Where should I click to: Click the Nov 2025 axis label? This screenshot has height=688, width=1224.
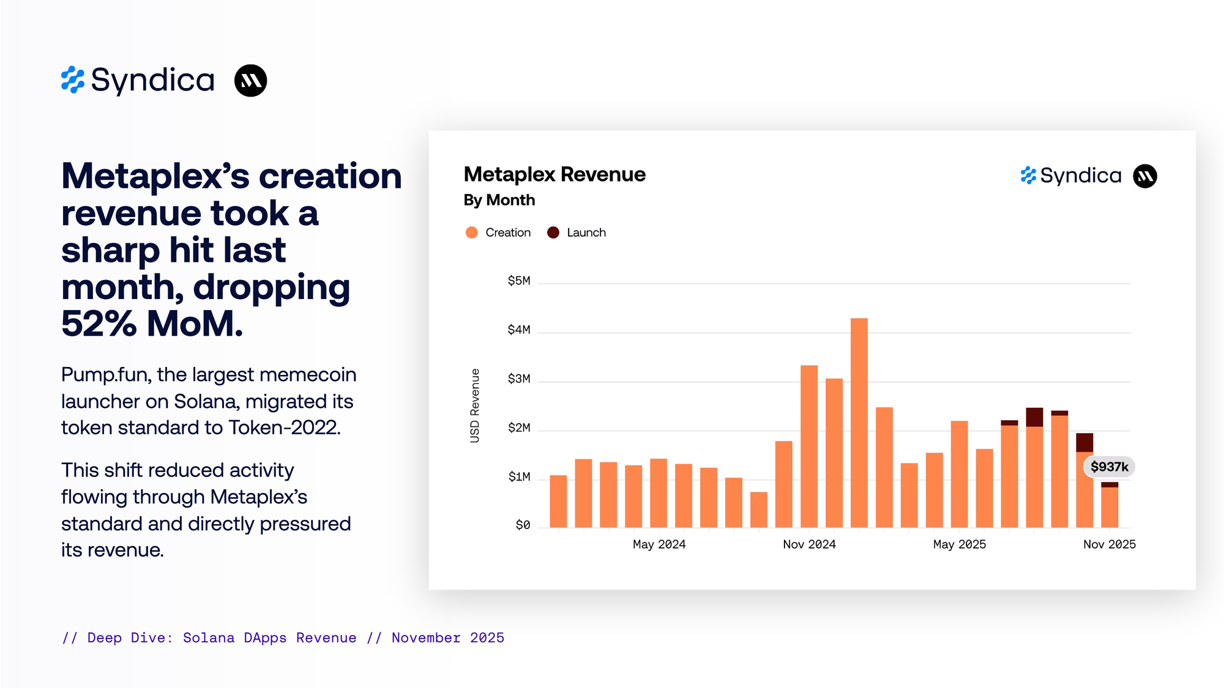point(1109,544)
